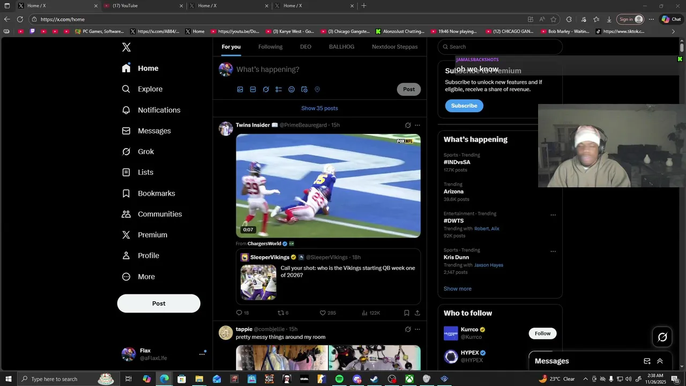The width and height of the screenshot is (686, 386).
Task: Bookmark the Twins Insider post
Action: coord(407,313)
